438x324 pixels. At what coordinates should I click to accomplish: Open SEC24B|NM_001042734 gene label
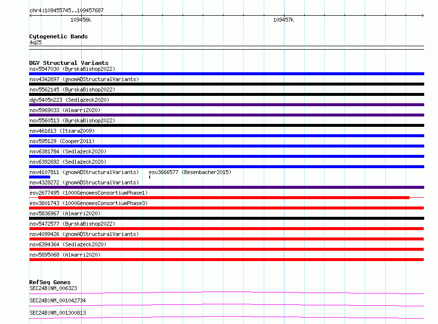click(x=58, y=300)
